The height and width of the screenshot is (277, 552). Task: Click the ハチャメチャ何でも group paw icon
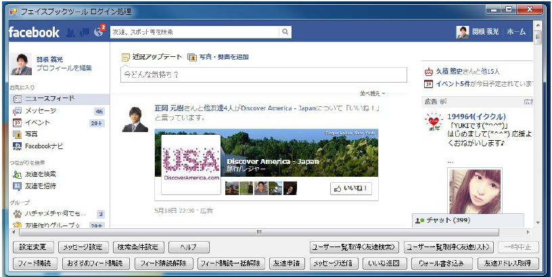(x=18, y=213)
